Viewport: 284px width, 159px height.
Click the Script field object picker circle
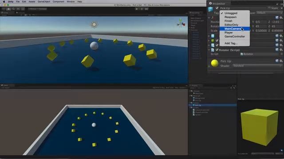(x=281, y=54)
